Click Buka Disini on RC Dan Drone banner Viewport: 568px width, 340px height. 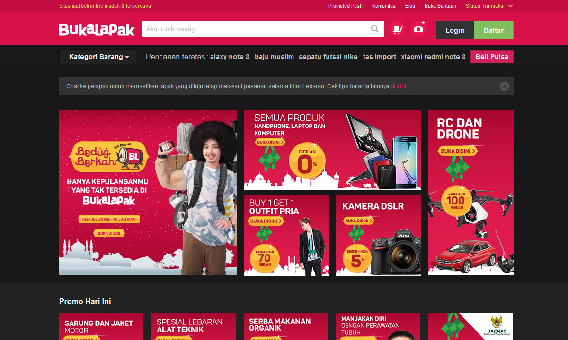(457, 151)
